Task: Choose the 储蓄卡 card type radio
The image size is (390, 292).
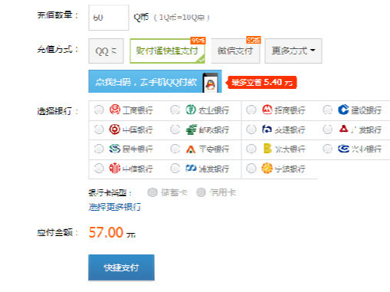Action: (152, 192)
